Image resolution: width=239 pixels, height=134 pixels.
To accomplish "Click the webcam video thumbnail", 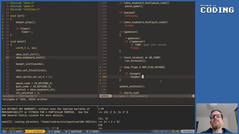I will tap(217, 118).
